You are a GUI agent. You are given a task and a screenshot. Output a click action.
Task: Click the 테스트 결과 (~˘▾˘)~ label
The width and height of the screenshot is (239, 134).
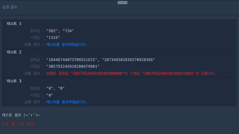pos(21,115)
